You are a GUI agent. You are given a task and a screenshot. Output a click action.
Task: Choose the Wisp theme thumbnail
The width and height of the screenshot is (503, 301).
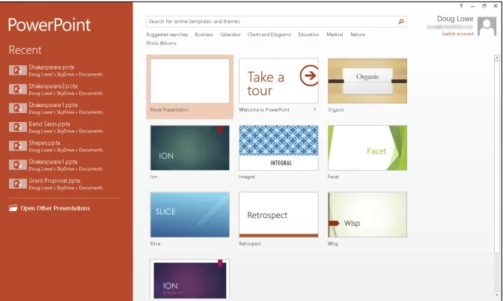pos(368,215)
